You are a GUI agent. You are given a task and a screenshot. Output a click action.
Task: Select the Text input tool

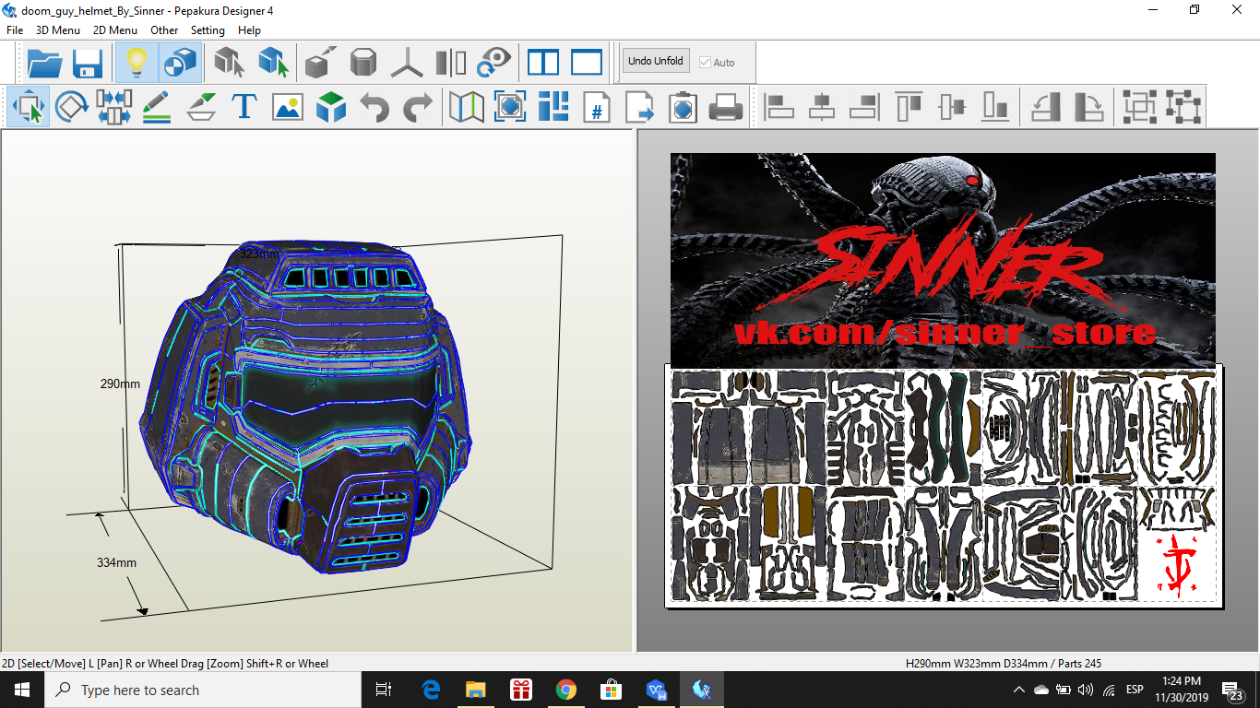244,108
